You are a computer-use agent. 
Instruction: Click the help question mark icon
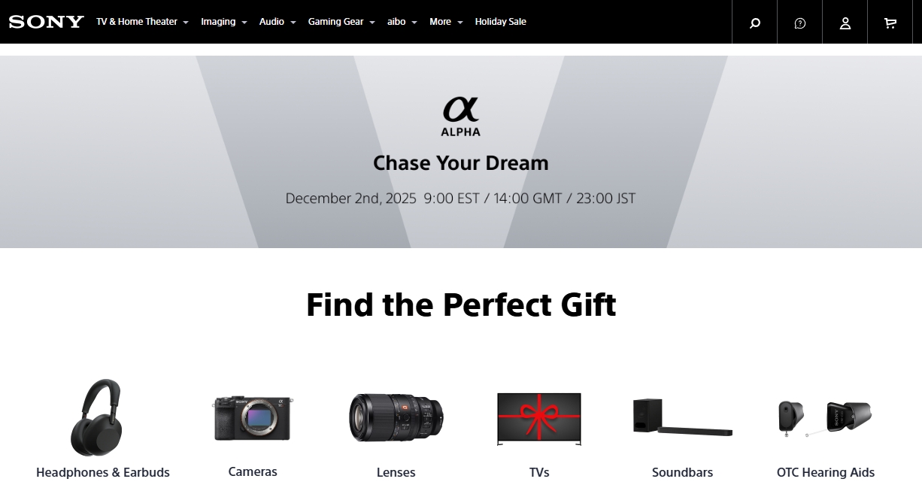(800, 23)
